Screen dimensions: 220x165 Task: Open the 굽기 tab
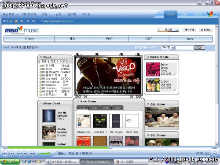point(58,14)
